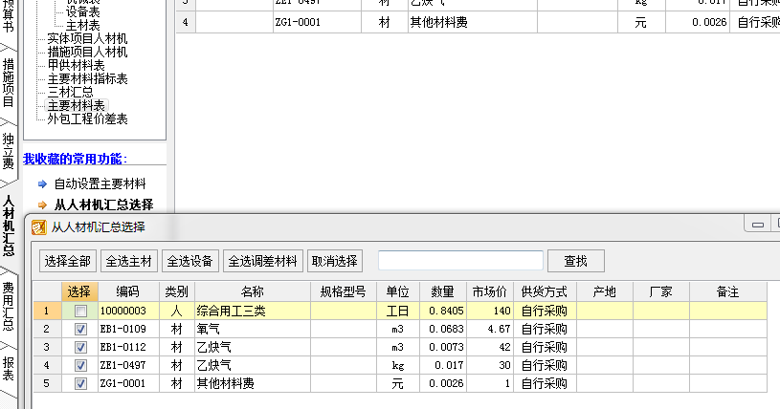Click the 类别 column header
780x409 pixels.
(x=177, y=291)
